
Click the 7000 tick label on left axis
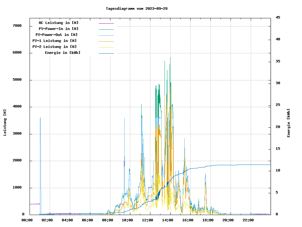[x=17, y=26]
